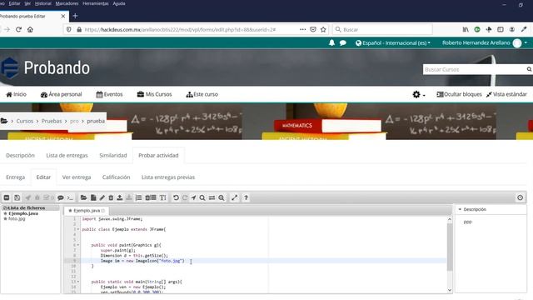Open find with the magnifier icon in editor toolbar
Image resolution: width=533 pixels, height=300 pixels.
click(202, 197)
